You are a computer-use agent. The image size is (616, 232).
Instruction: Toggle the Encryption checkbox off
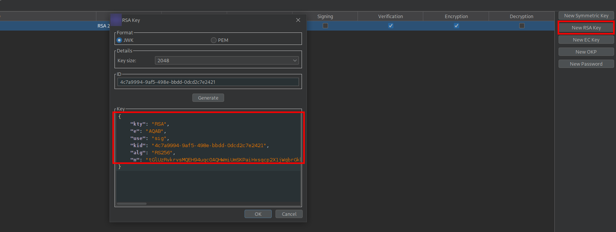coord(457,26)
